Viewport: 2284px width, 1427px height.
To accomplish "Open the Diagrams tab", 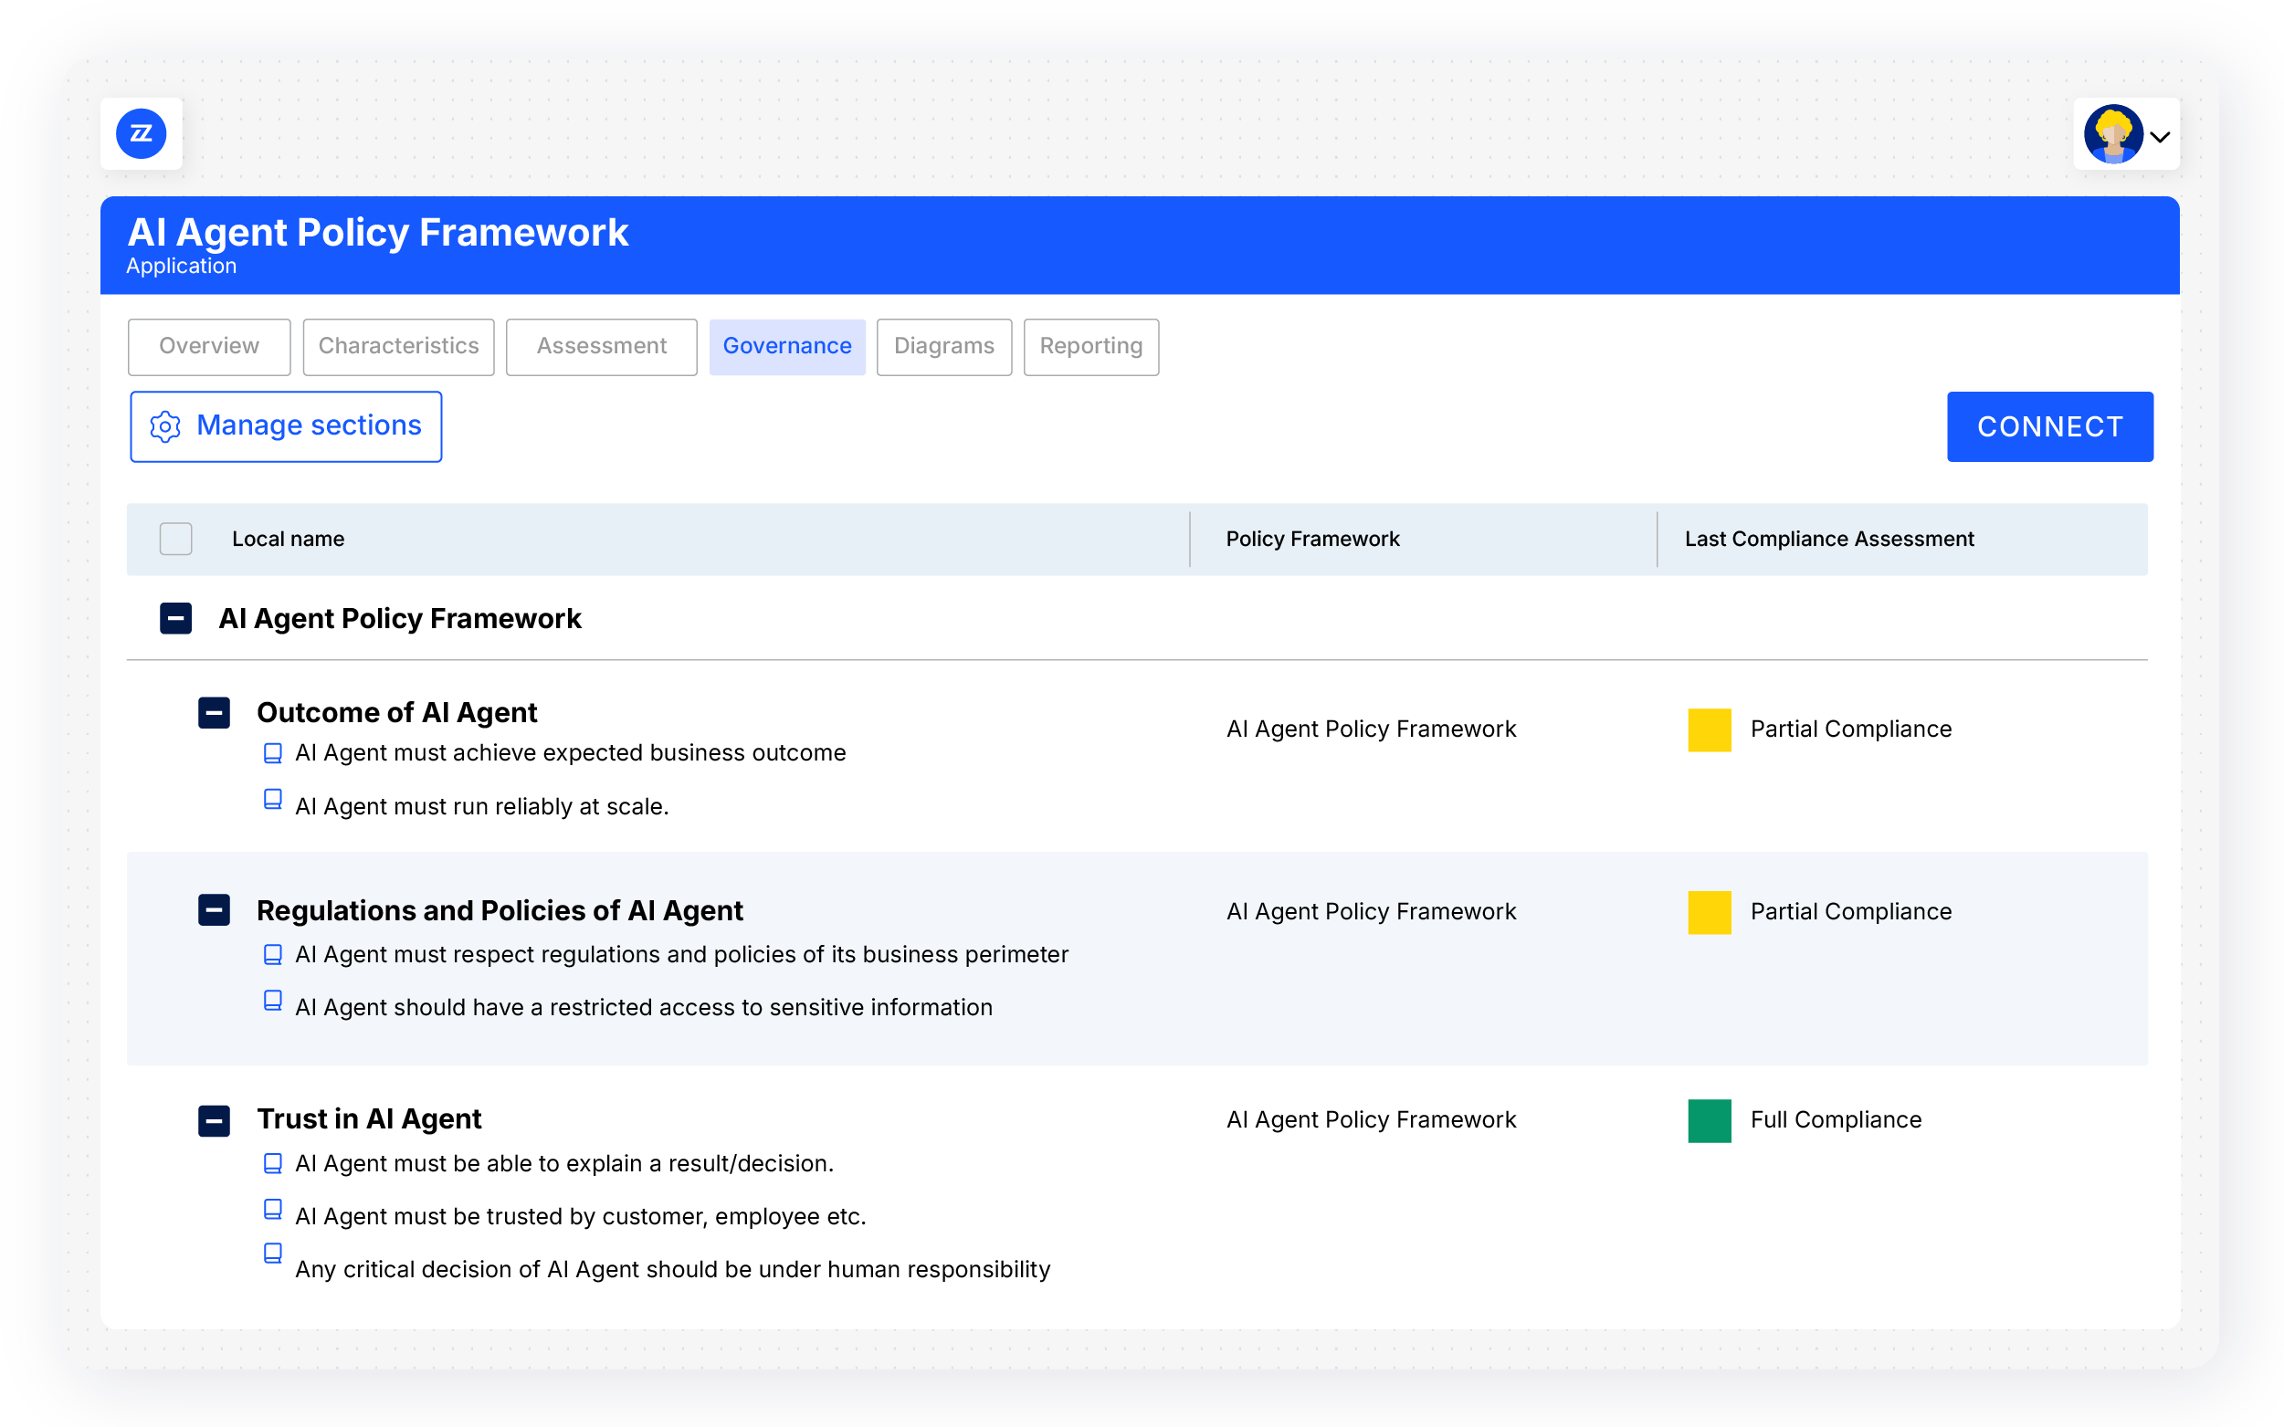I will click(943, 346).
